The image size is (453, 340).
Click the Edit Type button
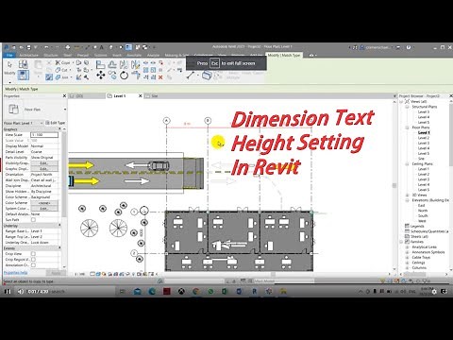(56, 123)
